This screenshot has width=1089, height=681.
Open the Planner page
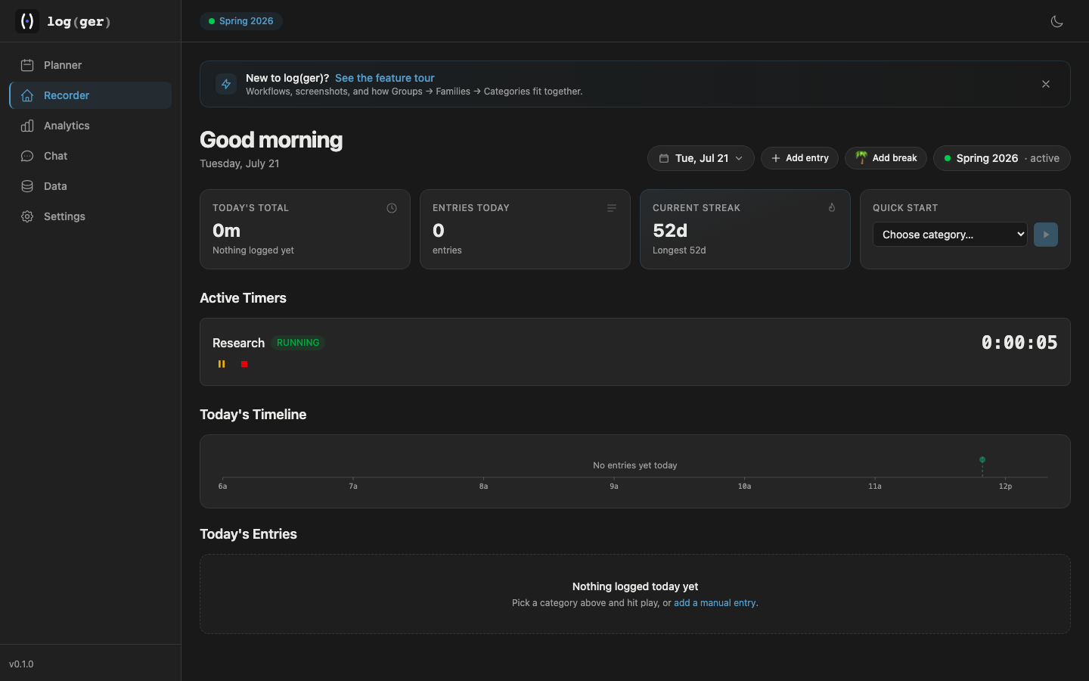tap(91, 65)
